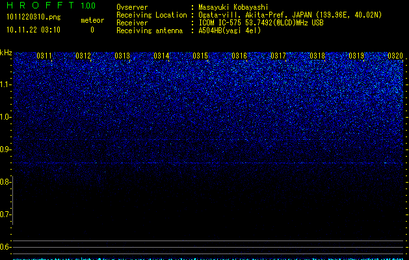Click the 0314 time marker
The height and width of the screenshot is (260, 409).
coord(161,56)
